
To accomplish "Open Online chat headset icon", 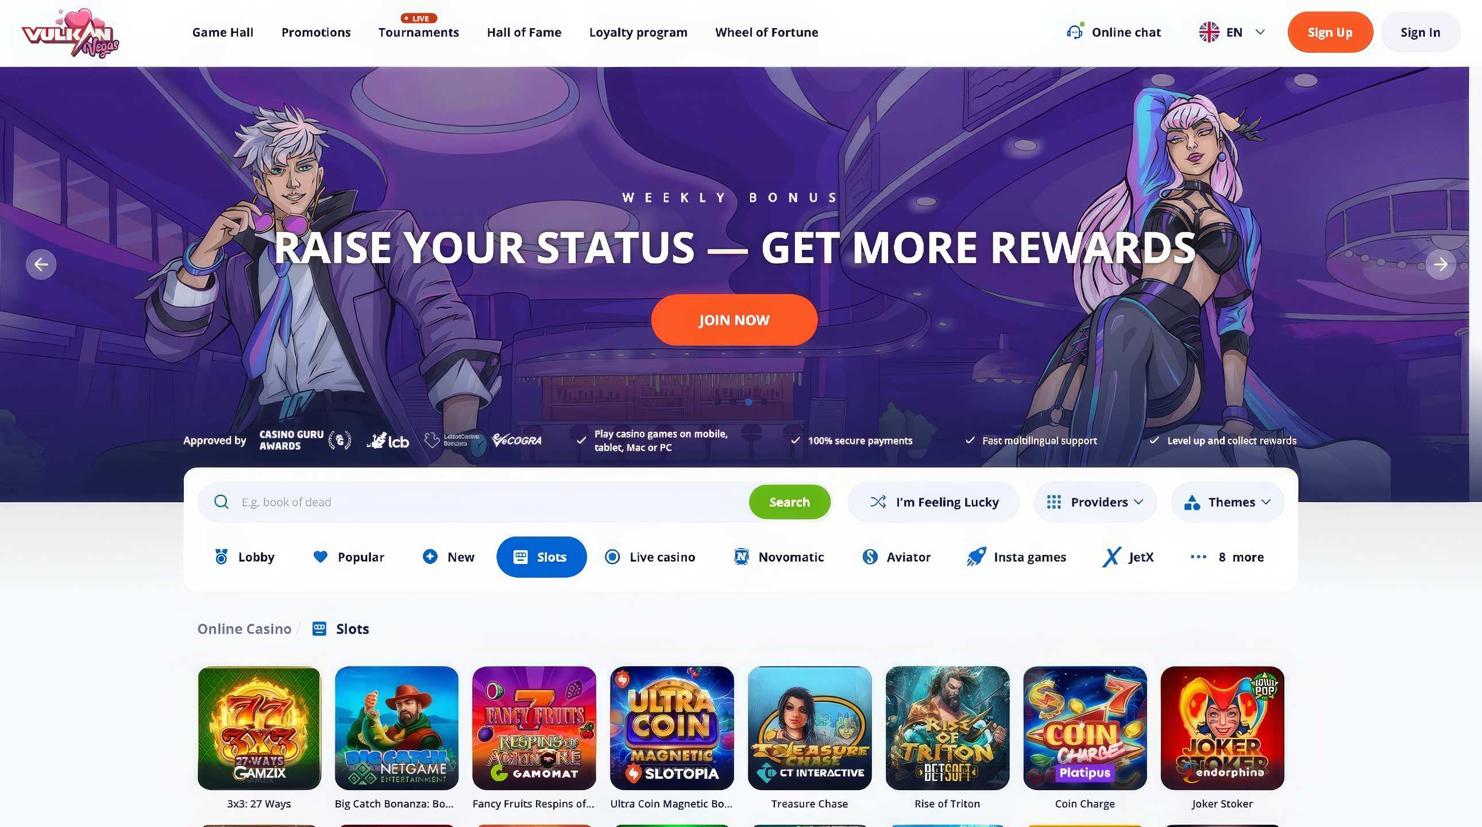I will pyautogui.click(x=1075, y=32).
